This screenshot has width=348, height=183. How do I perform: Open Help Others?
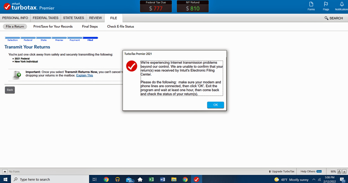[x=311, y=172]
